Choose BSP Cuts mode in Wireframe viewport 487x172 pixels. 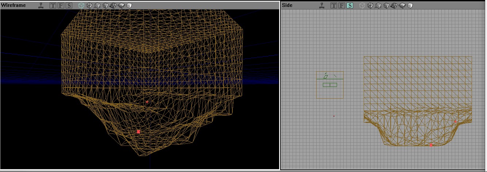[105, 5]
